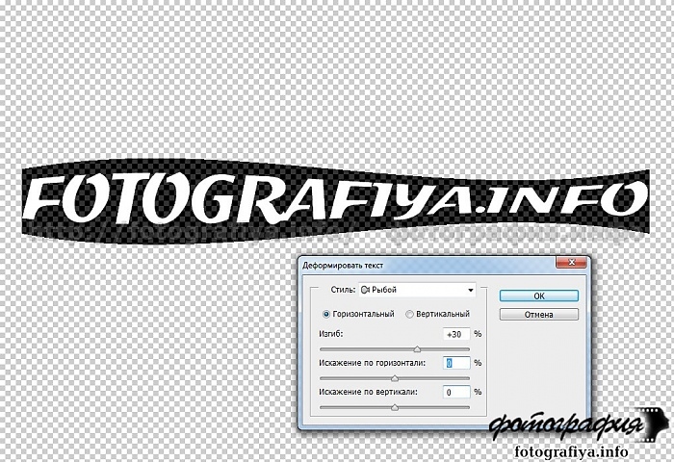Click the Изгиб slider handle
Screen dimensions: 674x462
tap(417, 349)
